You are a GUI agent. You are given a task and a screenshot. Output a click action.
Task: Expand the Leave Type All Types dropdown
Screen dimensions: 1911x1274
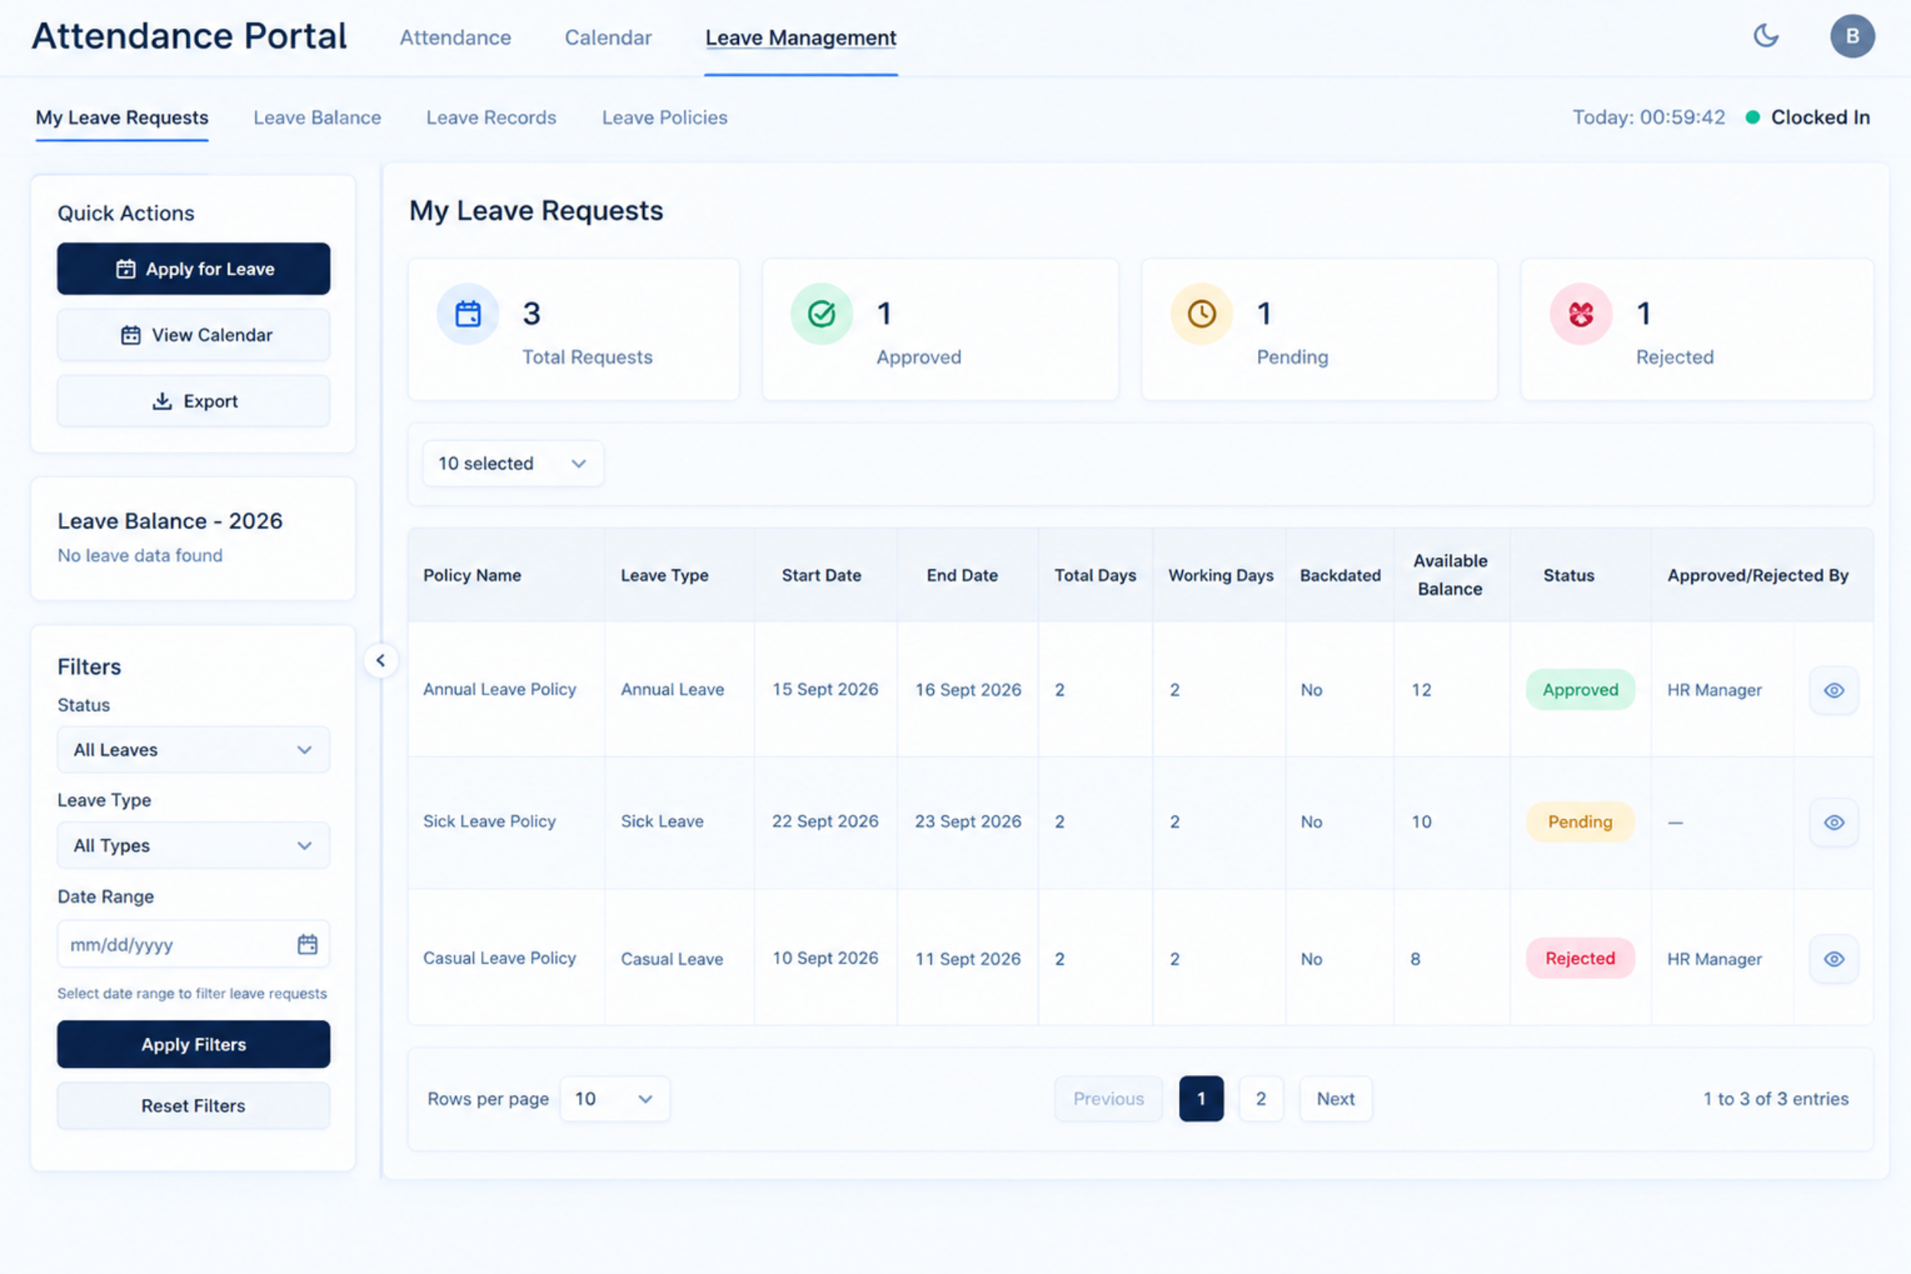pyautogui.click(x=194, y=845)
